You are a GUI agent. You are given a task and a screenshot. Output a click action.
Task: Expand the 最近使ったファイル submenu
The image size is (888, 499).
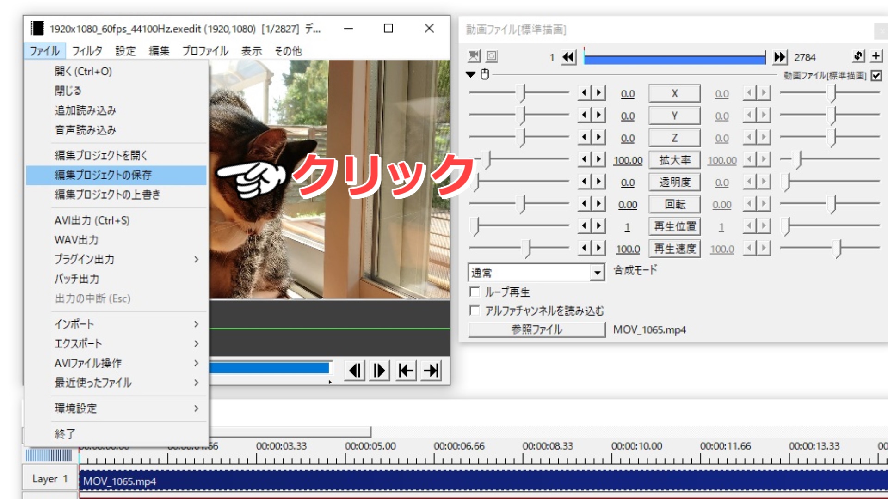(x=116, y=383)
